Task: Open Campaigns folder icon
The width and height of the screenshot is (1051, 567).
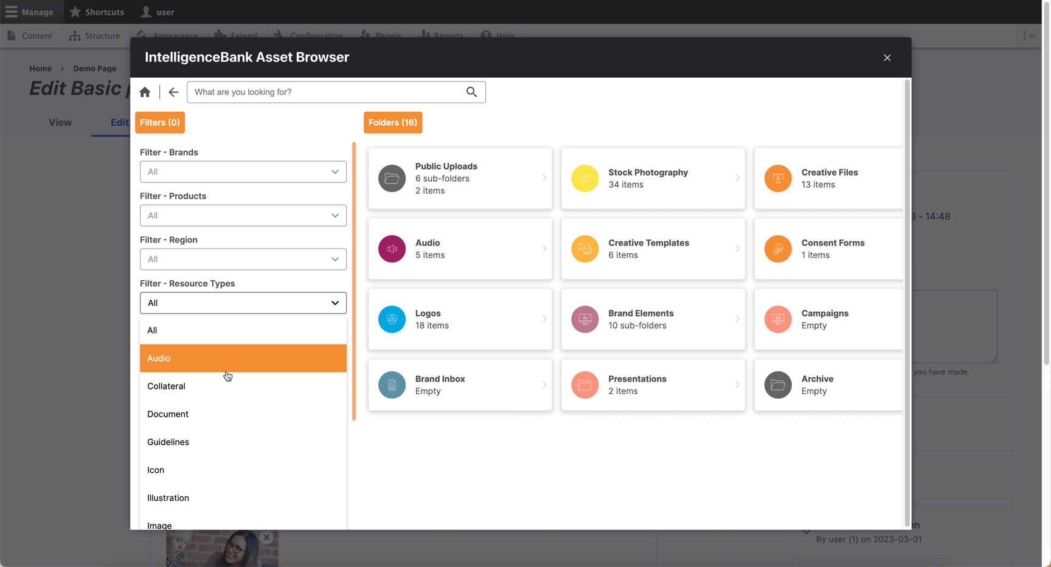Action: click(x=778, y=319)
